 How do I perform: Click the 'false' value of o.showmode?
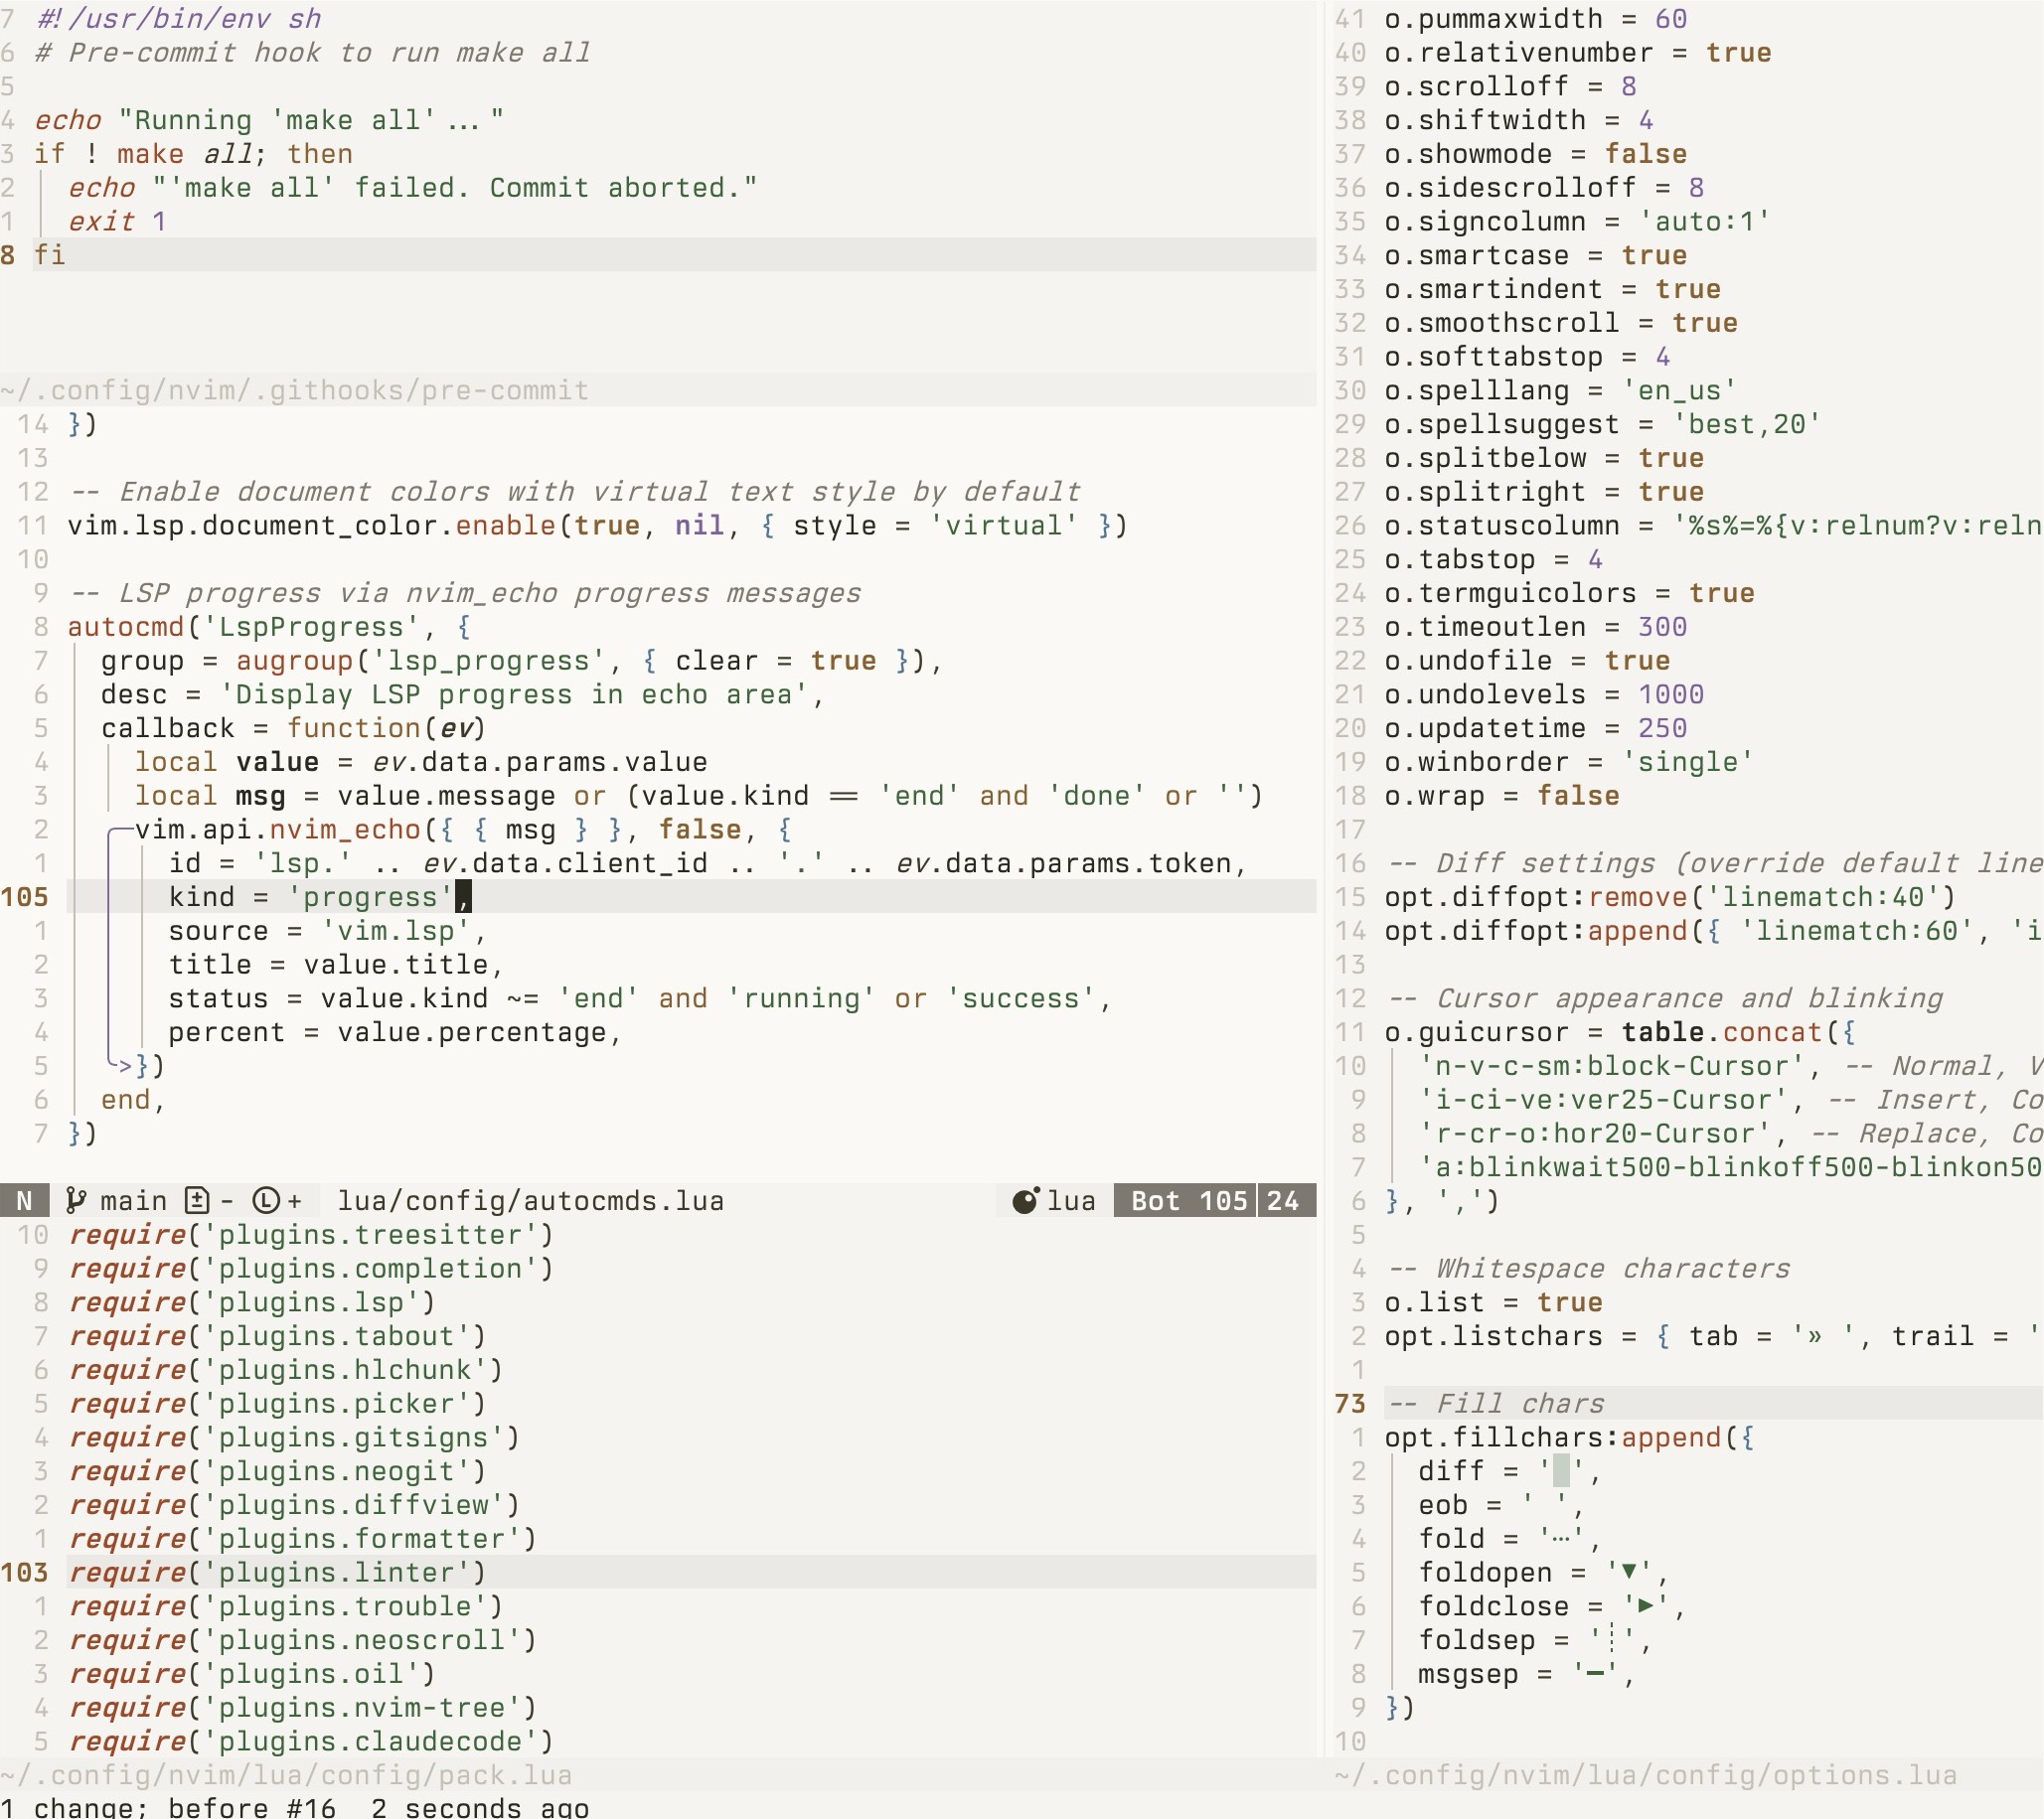point(1645,154)
